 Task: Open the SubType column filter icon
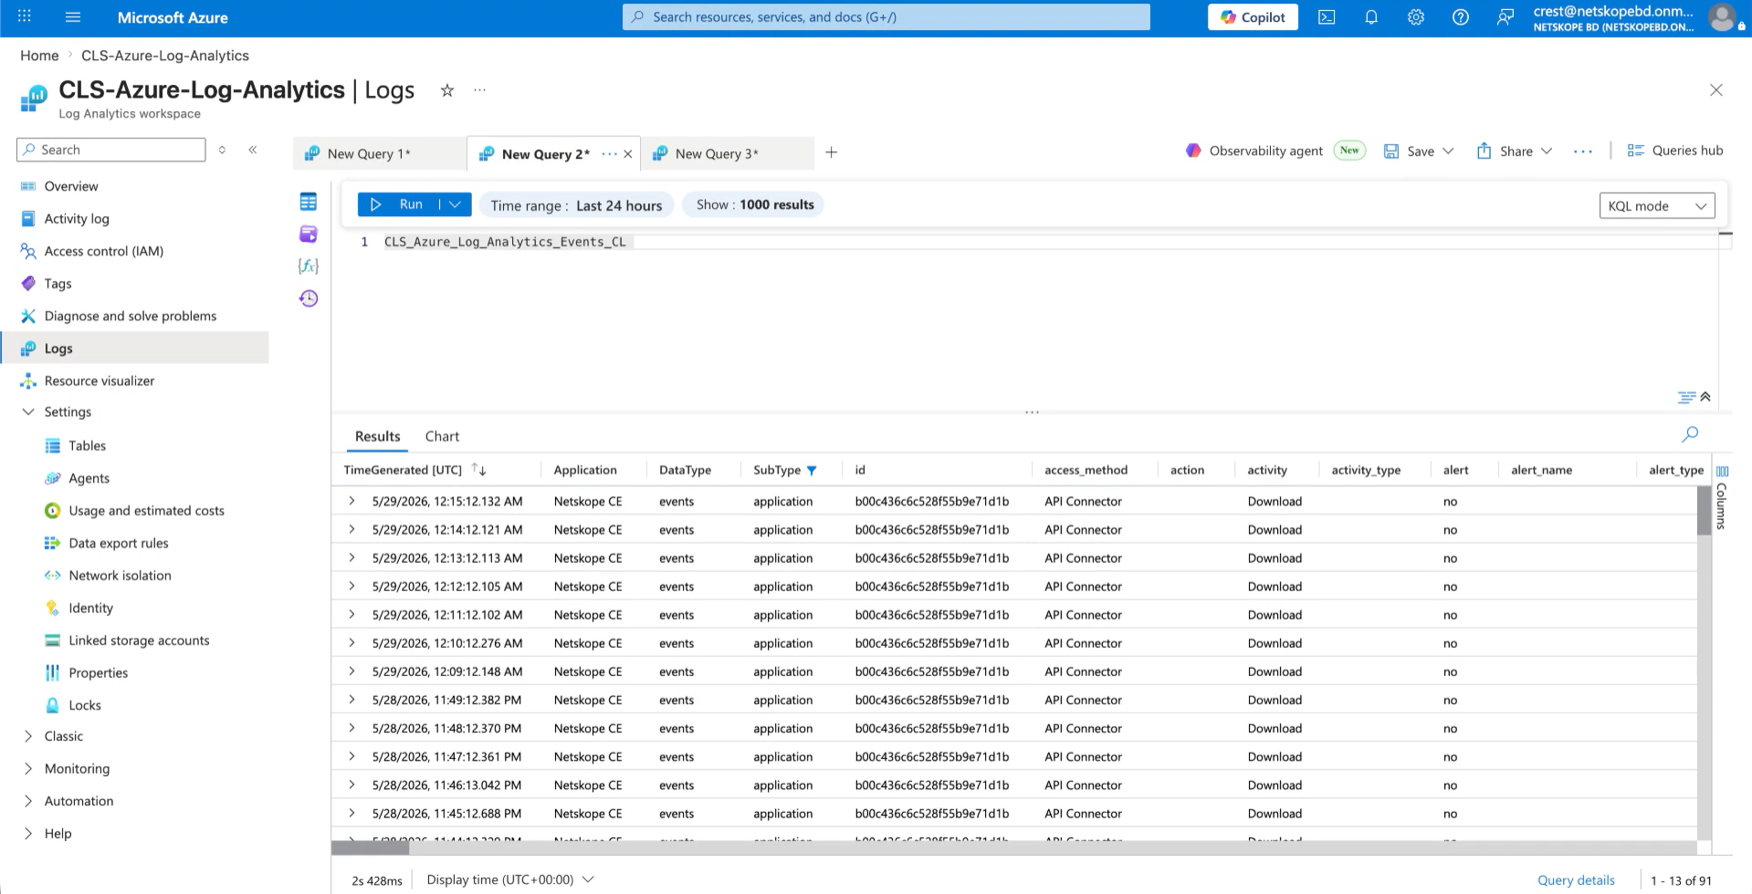pyautogui.click(x=812, y=471)
